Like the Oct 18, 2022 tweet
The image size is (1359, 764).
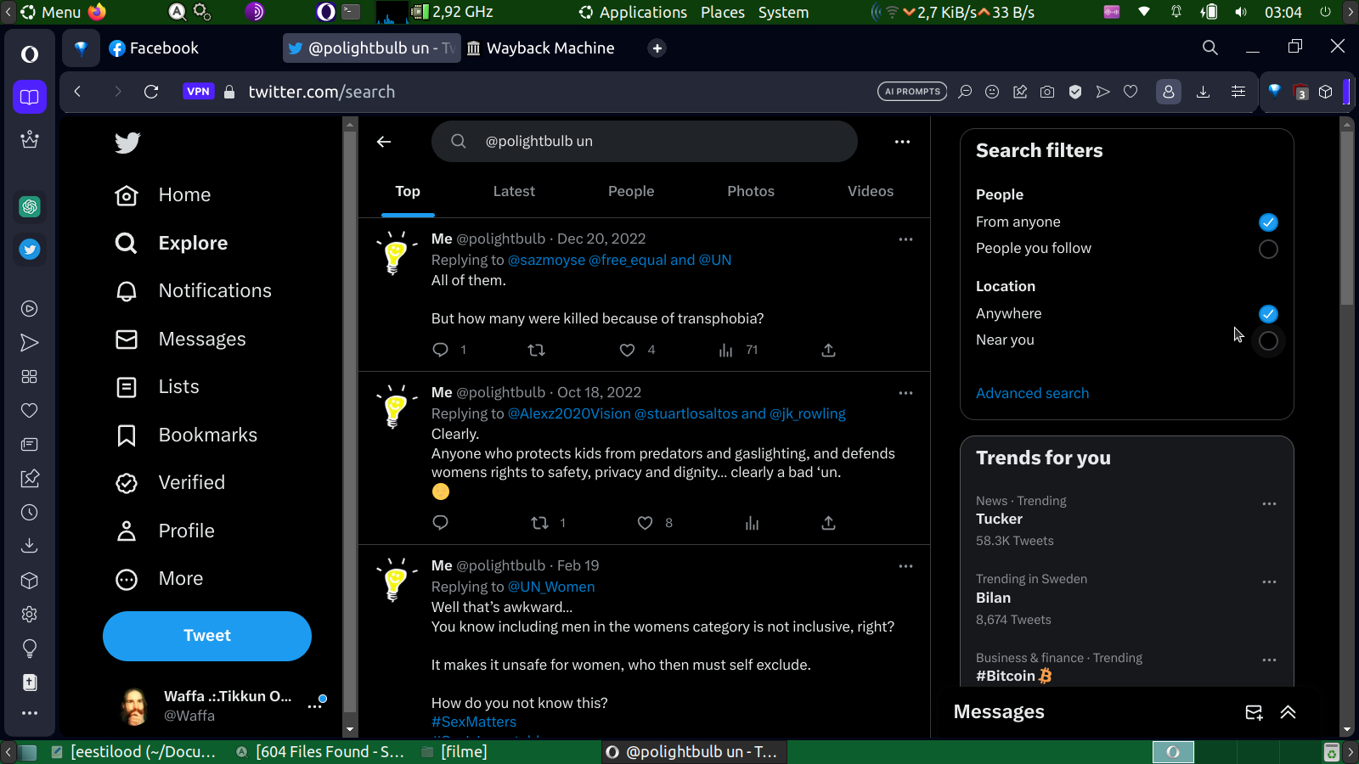(645, 523)
